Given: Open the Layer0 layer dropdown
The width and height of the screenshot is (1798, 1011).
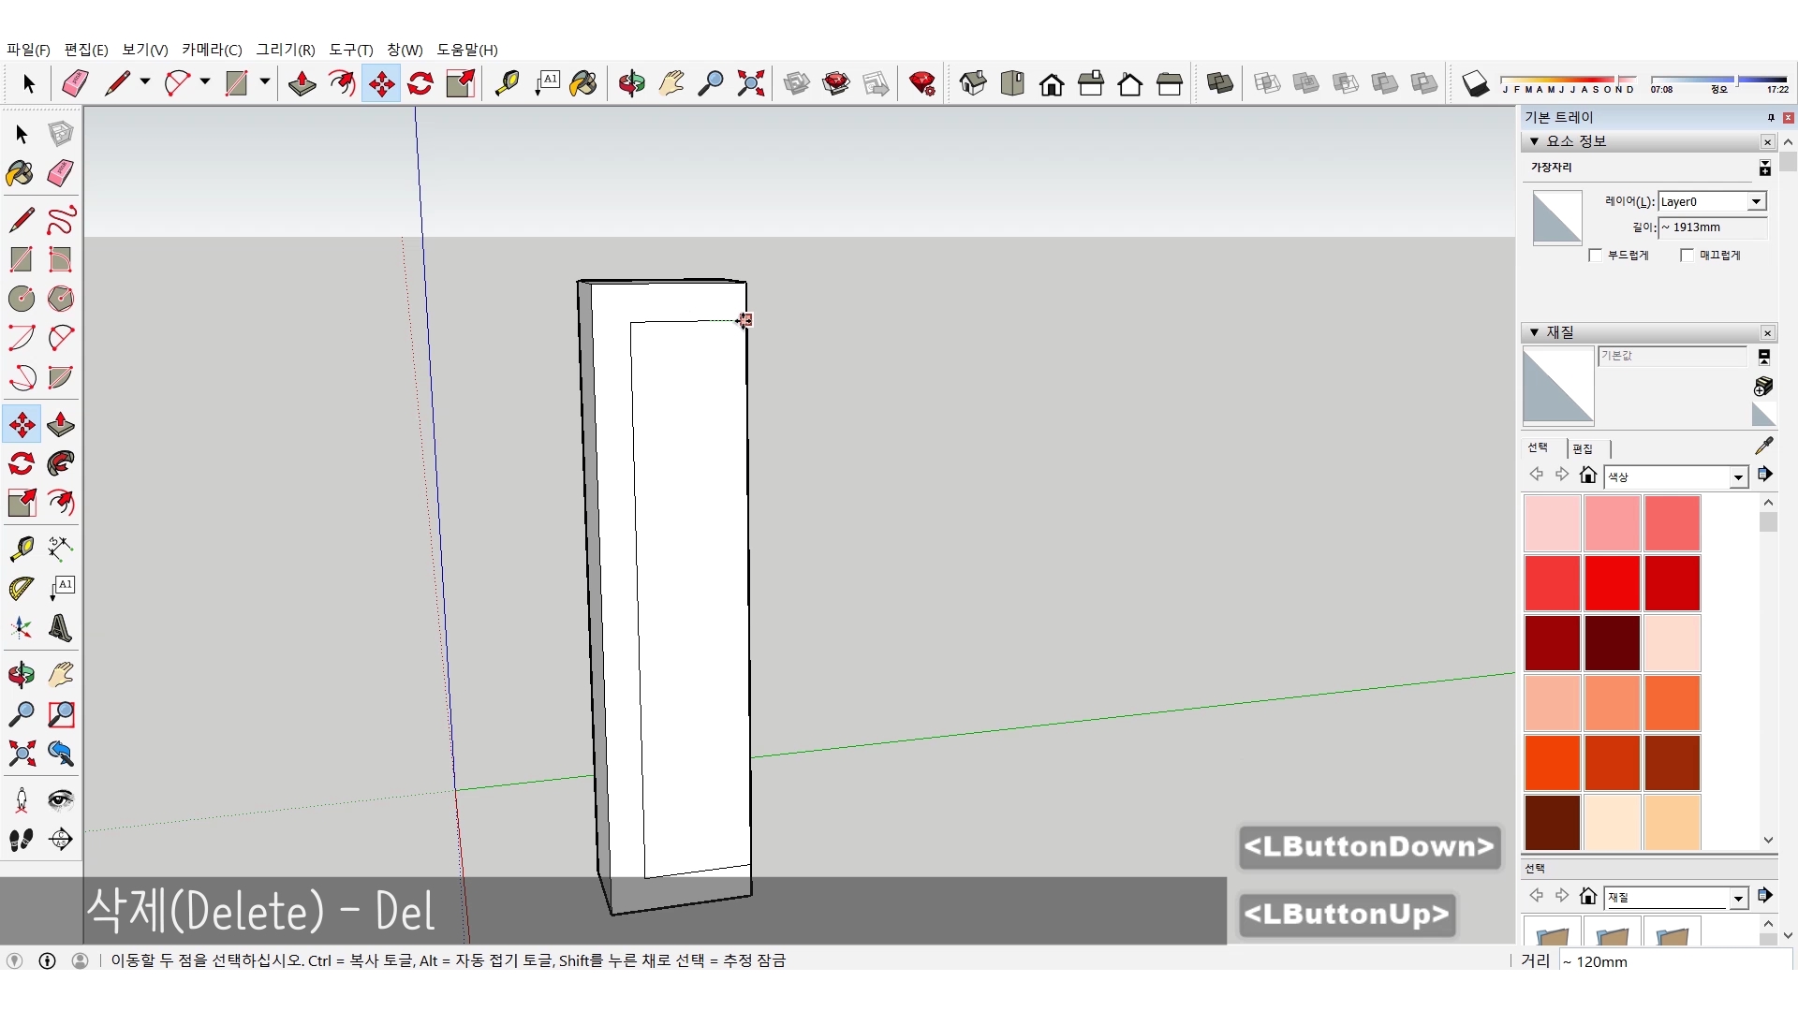Looking at the screenshot, I should pyautogui.click(x=1756, y=202).
